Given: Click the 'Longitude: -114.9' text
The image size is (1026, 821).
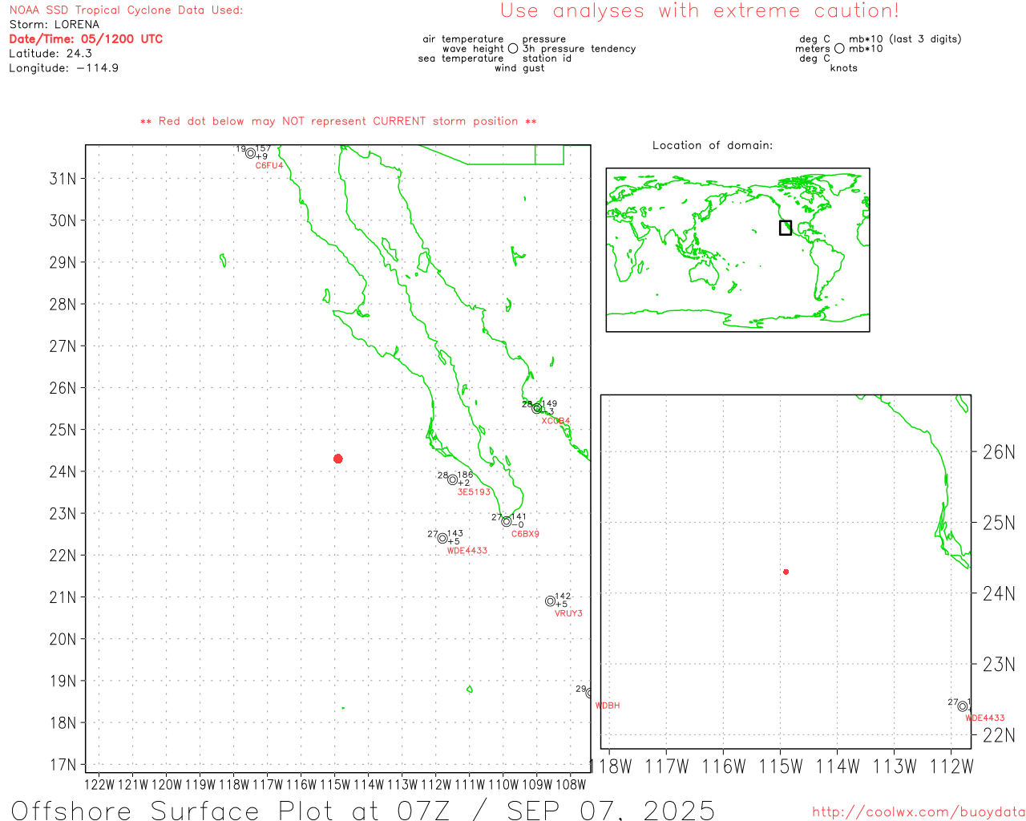Looking at the screenshot, I should [64, 67].
